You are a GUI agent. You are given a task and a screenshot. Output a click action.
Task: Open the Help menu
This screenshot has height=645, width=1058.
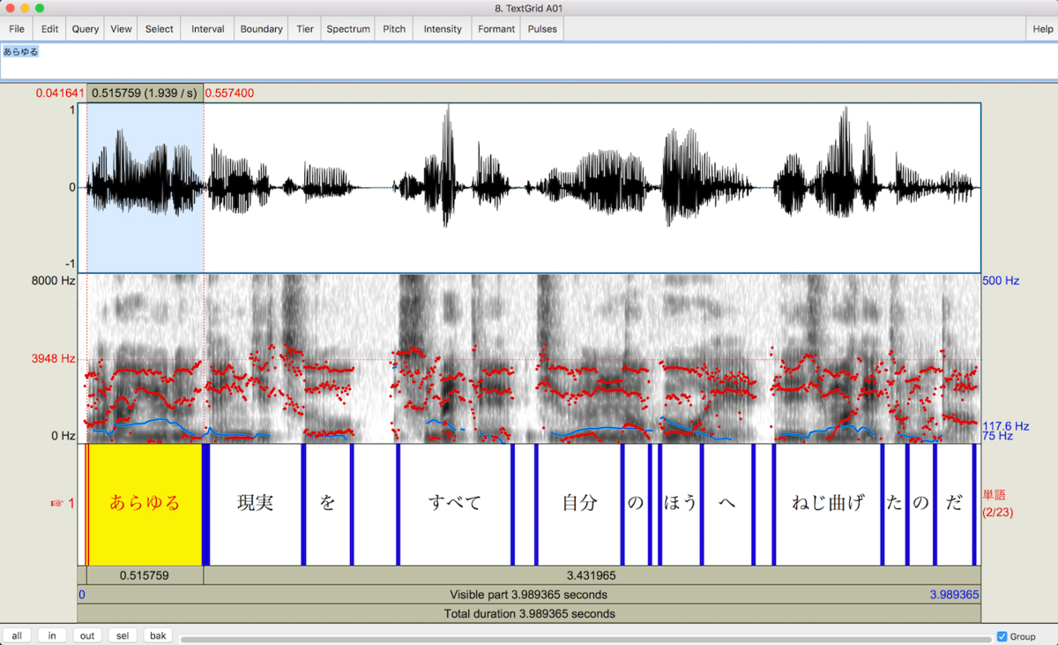click(x=1043, y=29)
